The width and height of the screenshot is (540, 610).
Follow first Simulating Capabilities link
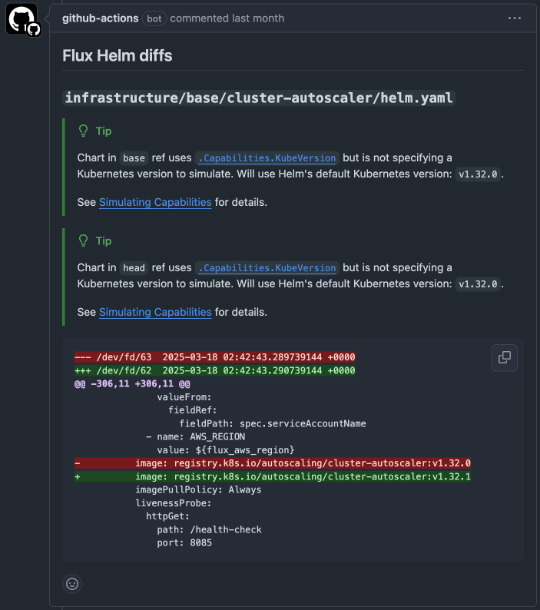tap(155, 202)
